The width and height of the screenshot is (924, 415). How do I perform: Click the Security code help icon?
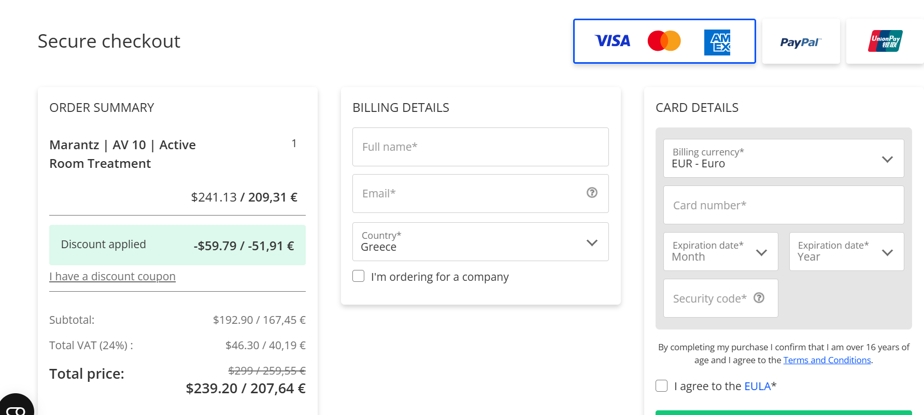click(x=759, y=298)
